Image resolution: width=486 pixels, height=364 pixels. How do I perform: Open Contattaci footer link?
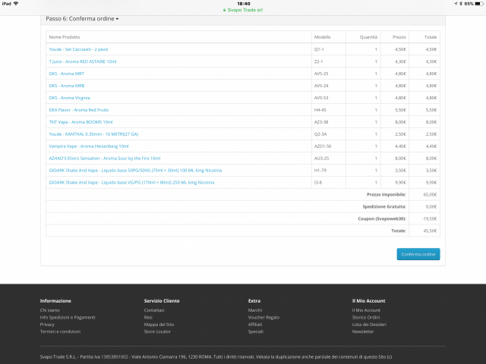tap(154, 310)
